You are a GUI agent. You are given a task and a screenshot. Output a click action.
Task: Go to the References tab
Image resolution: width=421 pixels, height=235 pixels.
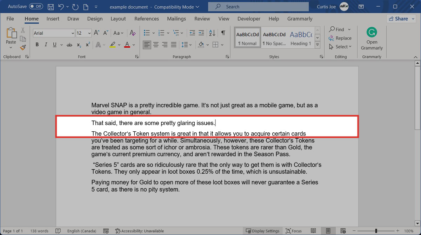(x=147, y=19)
